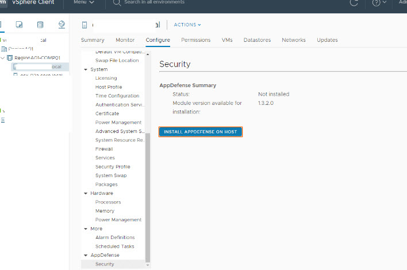Open the VMs and Templates inventory view

[x=19, y=25]
